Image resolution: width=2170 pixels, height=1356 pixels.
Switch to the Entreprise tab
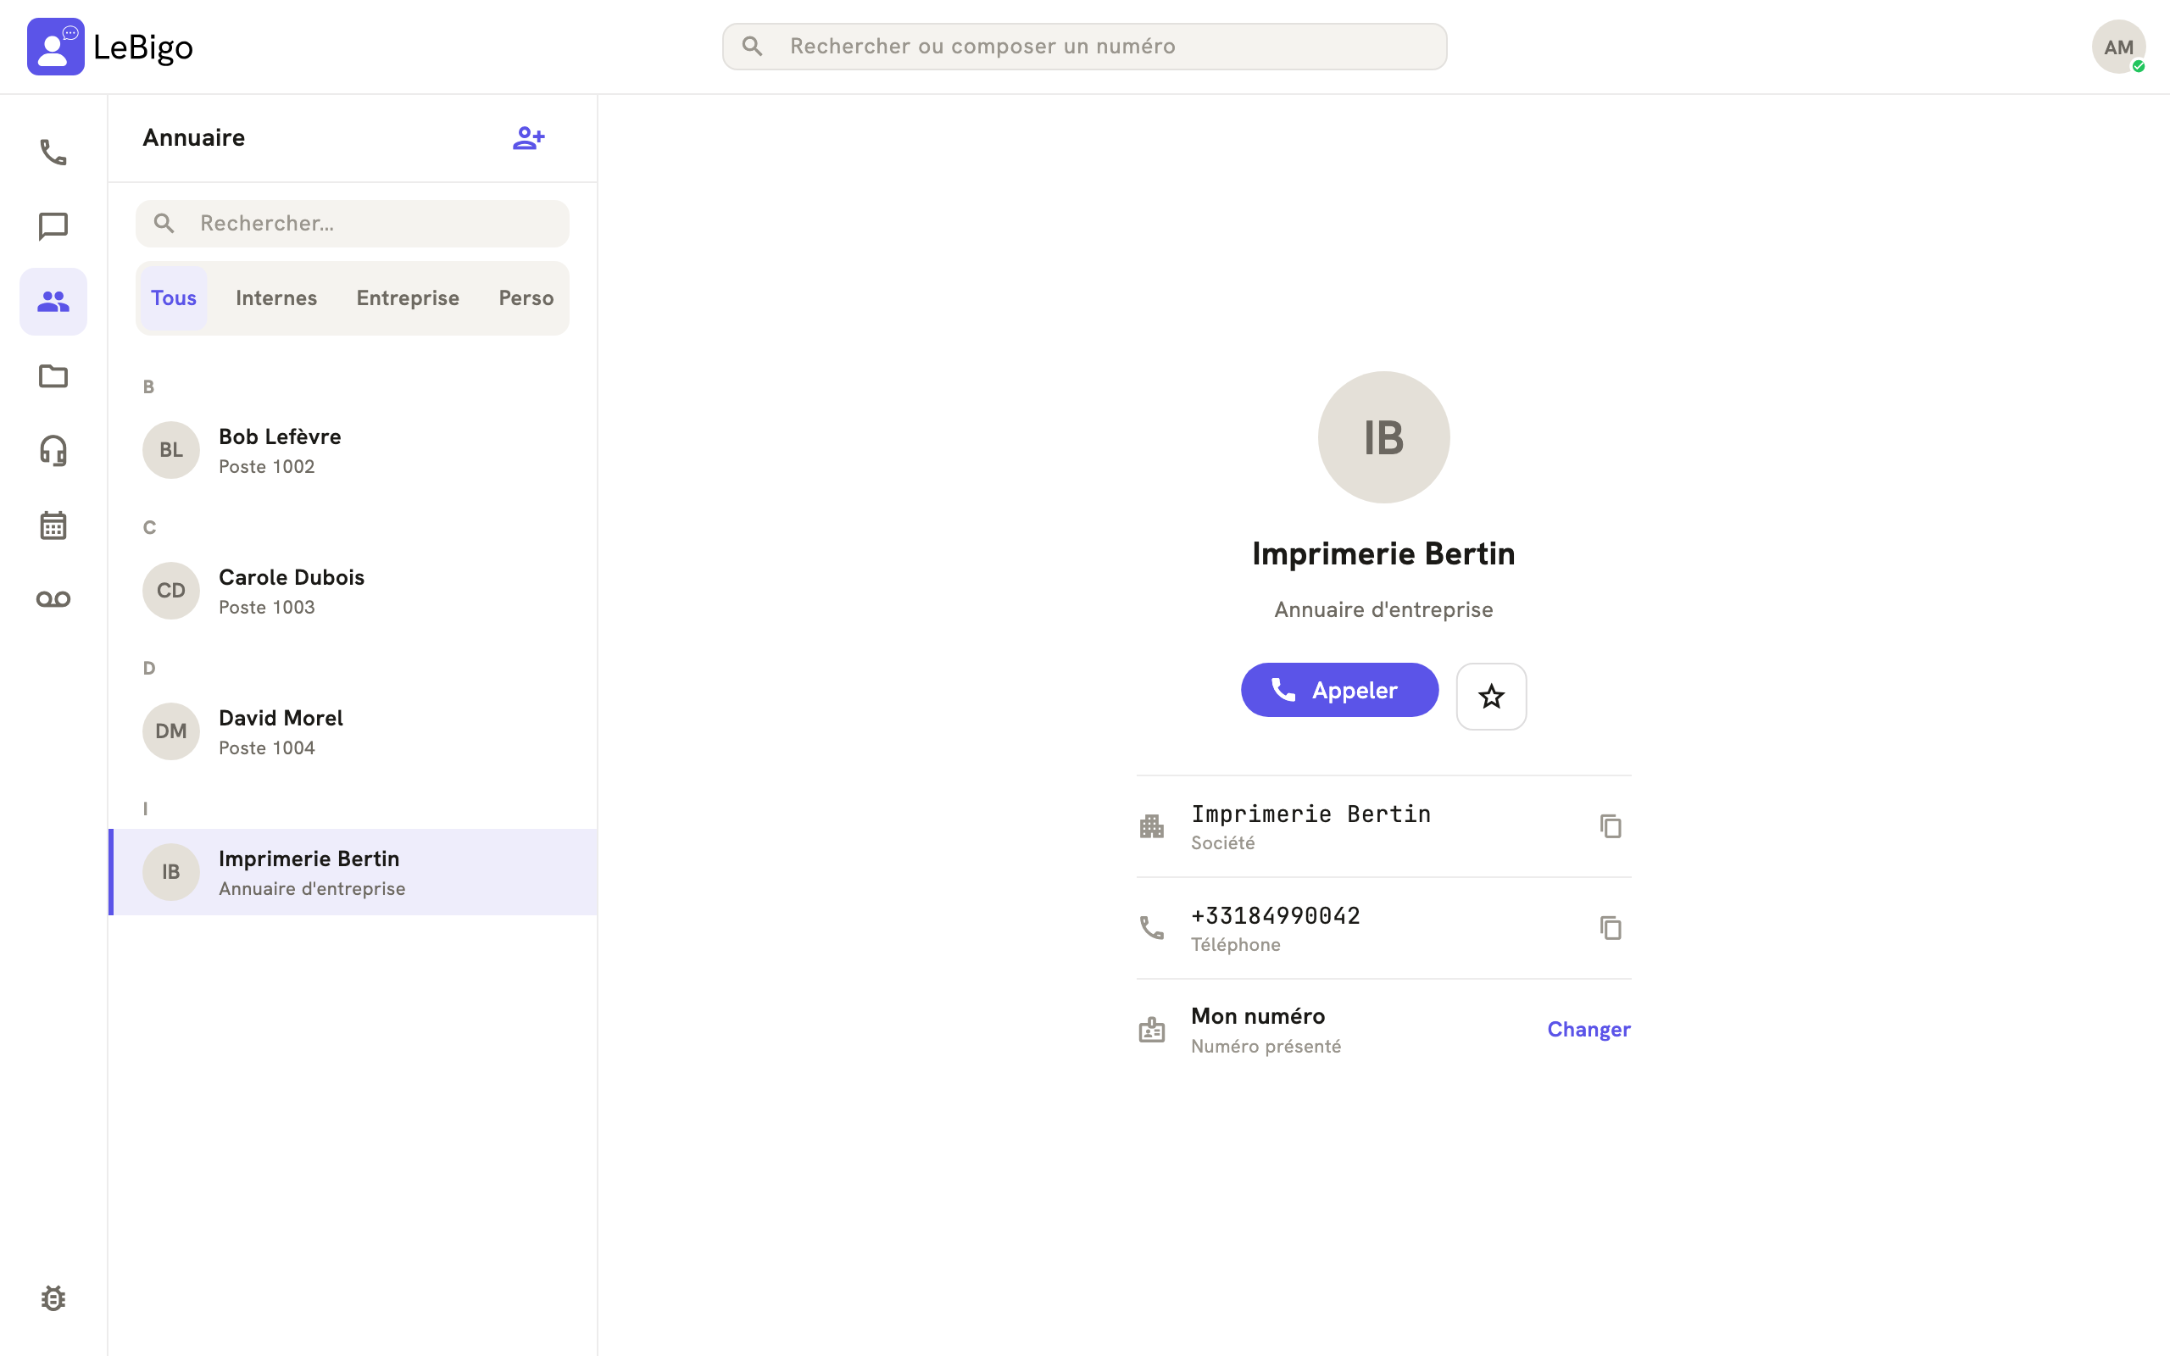(408, 297)
